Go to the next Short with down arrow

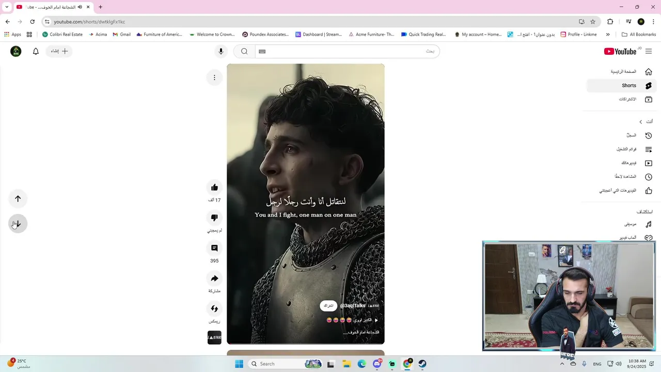tap(18, 224)
